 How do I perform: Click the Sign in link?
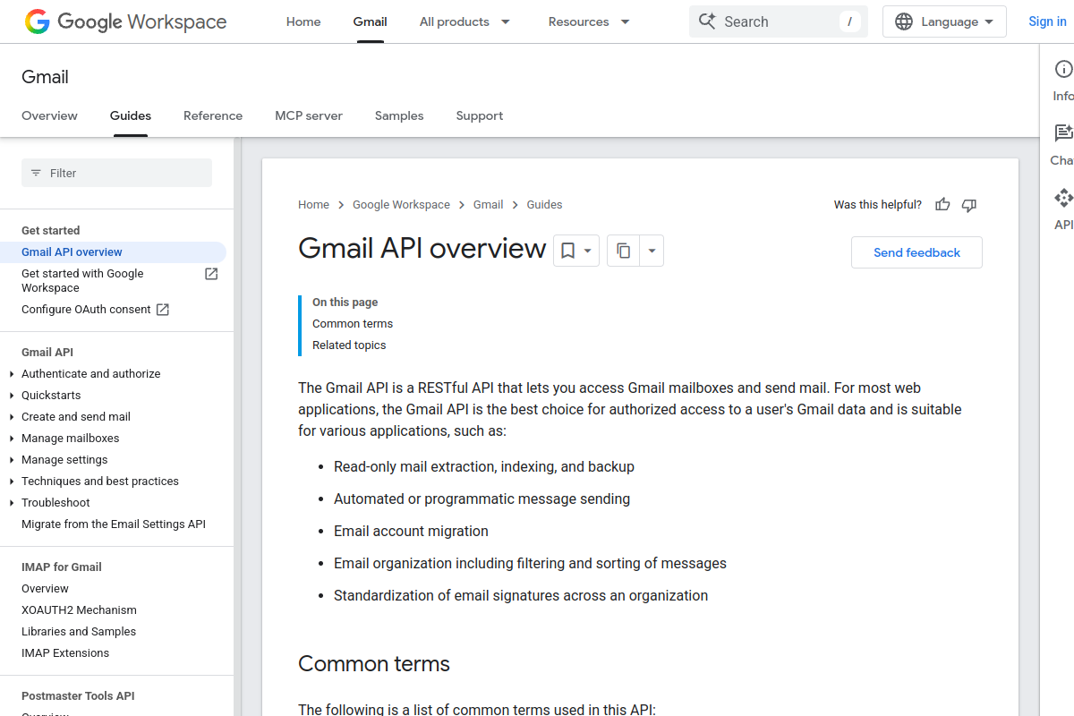[1047, 21]
